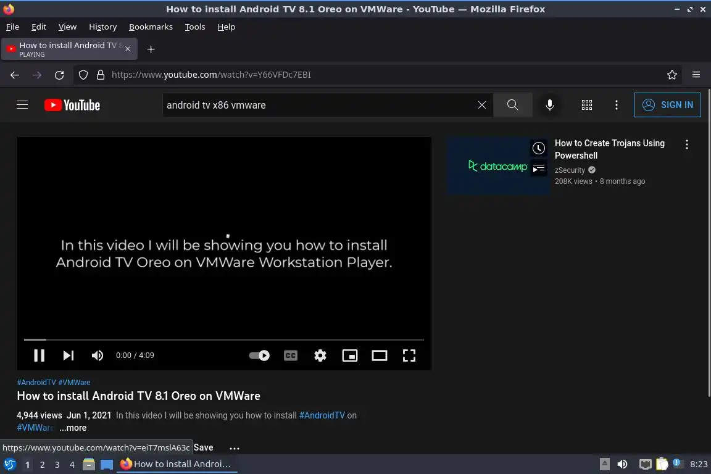This screenshot has width=711, height=474.
Task: Close the How to install Android TV tab
Action: (x=128, y=49)
